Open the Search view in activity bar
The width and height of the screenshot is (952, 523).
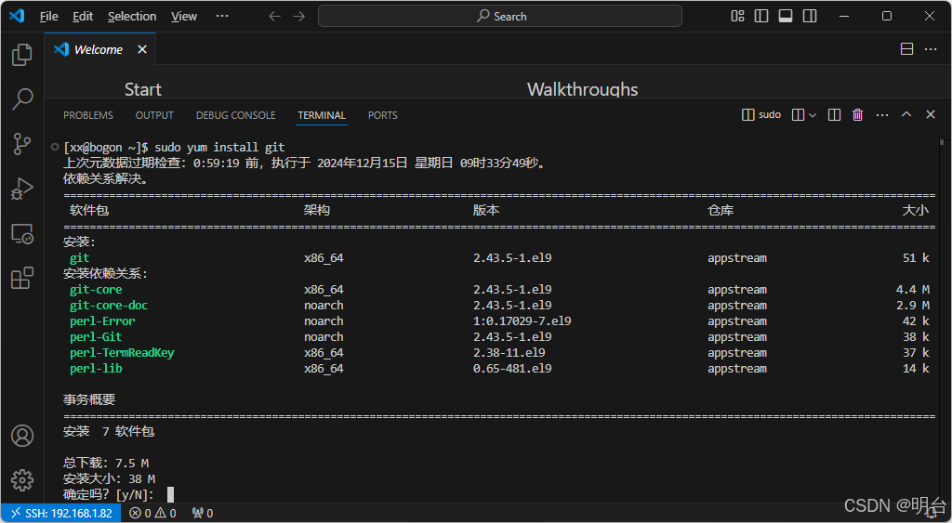click(22, 98)
